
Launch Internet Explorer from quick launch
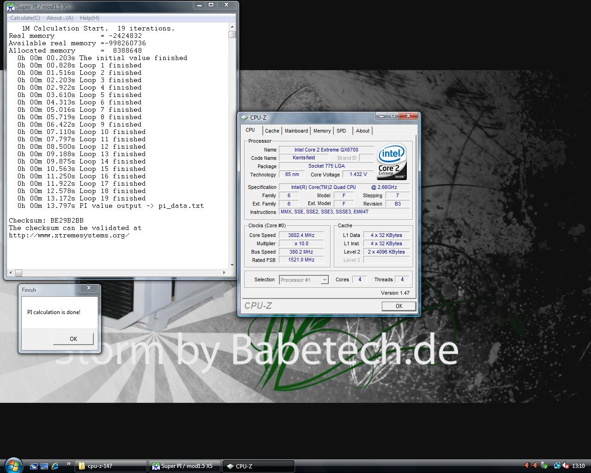(x=55, y=466)
